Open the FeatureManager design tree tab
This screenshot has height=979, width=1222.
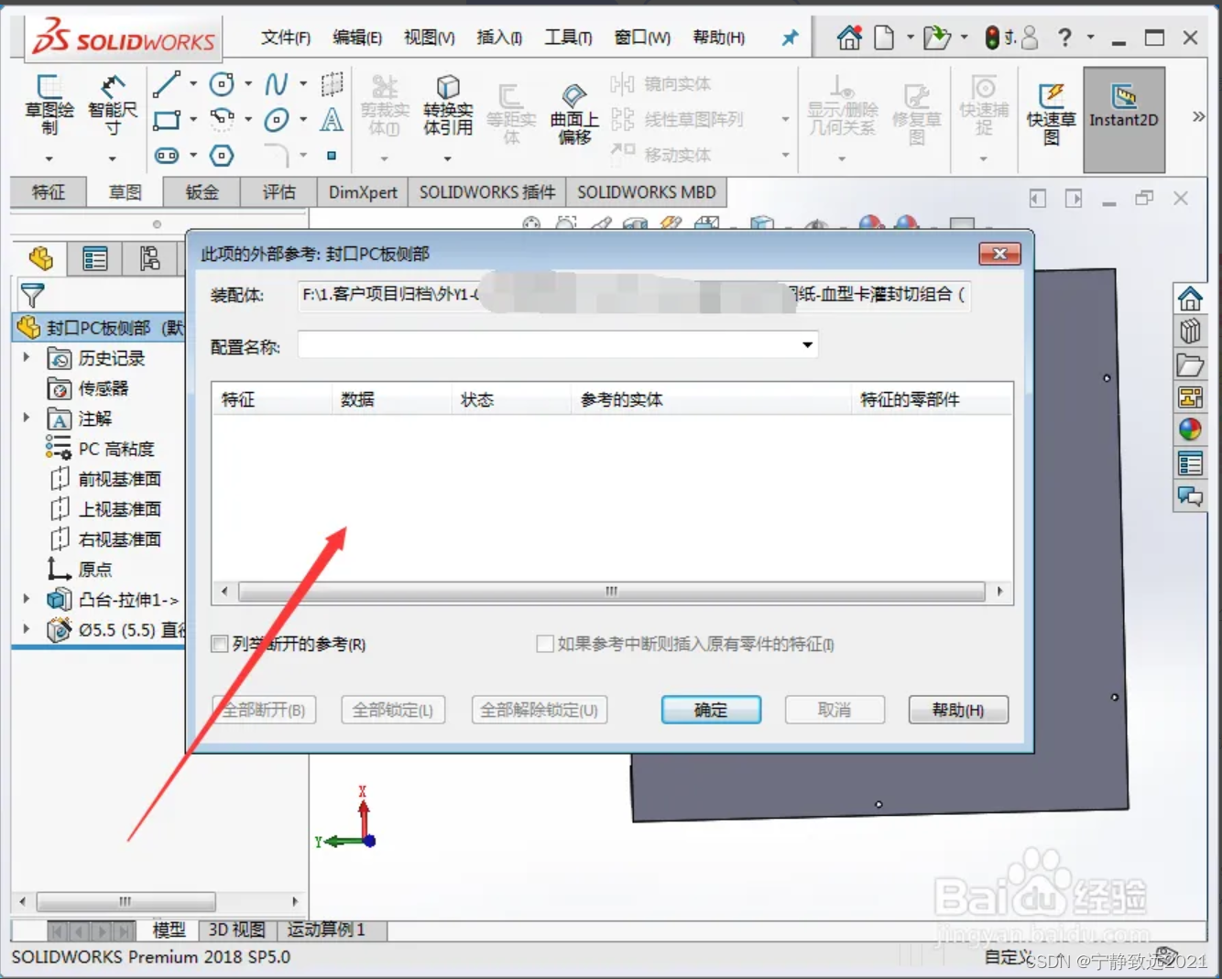tap(41, 259)
